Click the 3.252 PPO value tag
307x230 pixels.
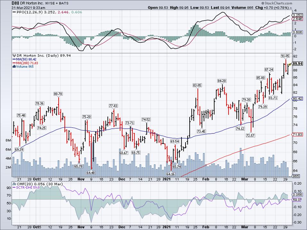[297, 15]
